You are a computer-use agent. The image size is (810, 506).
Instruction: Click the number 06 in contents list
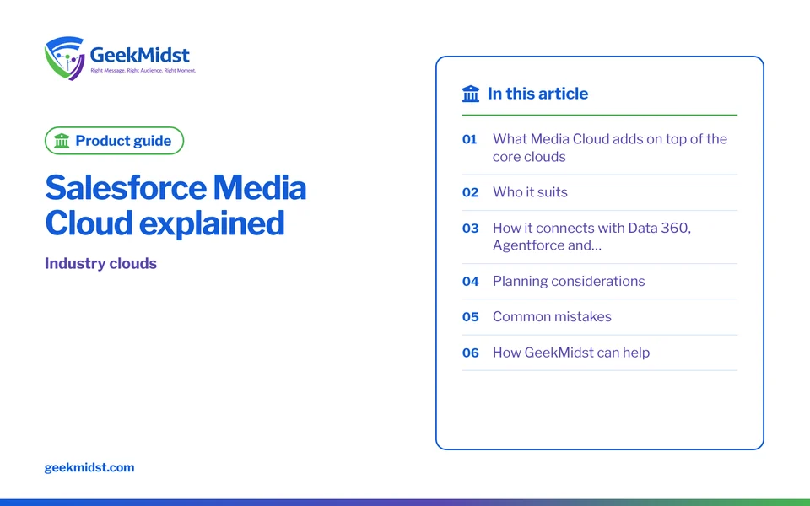click(x=471, y=353)
